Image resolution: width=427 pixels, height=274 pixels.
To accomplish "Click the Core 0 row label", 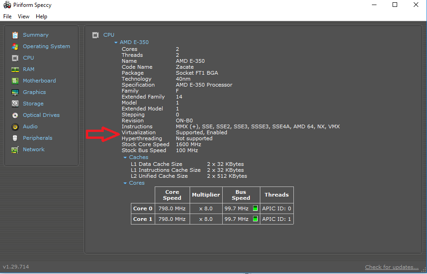I will (x=143, y=208).
